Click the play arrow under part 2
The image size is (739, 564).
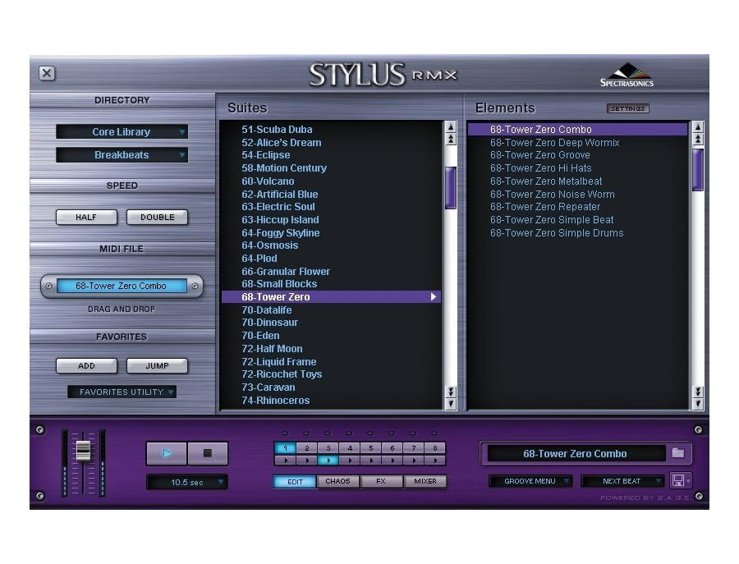coord(307,461)
